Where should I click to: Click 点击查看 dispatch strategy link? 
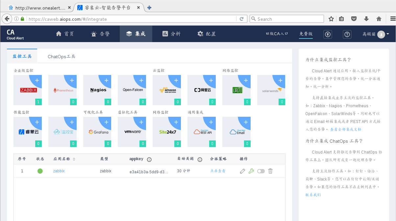218,171
